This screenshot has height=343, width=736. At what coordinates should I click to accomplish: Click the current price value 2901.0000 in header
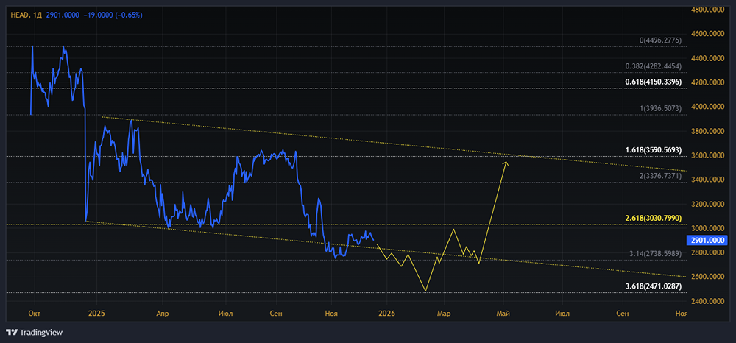tap(64, 15)
